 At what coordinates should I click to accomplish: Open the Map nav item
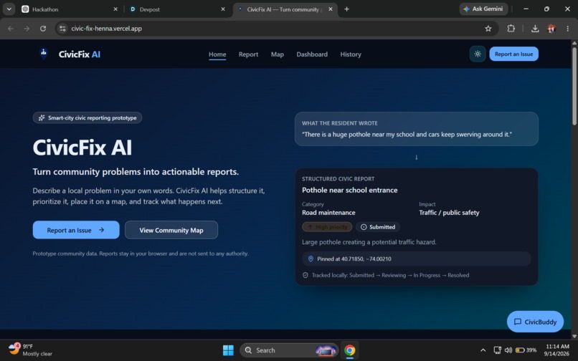[x=278, y=54]
